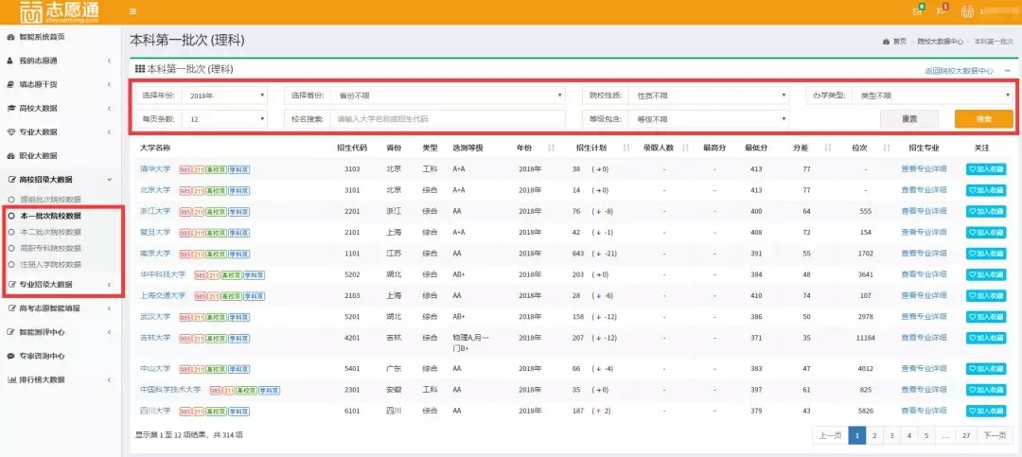The height and width of the screenshot is (457, 1022).
Task: Go to page 2 in pagination
Action: 874,435
